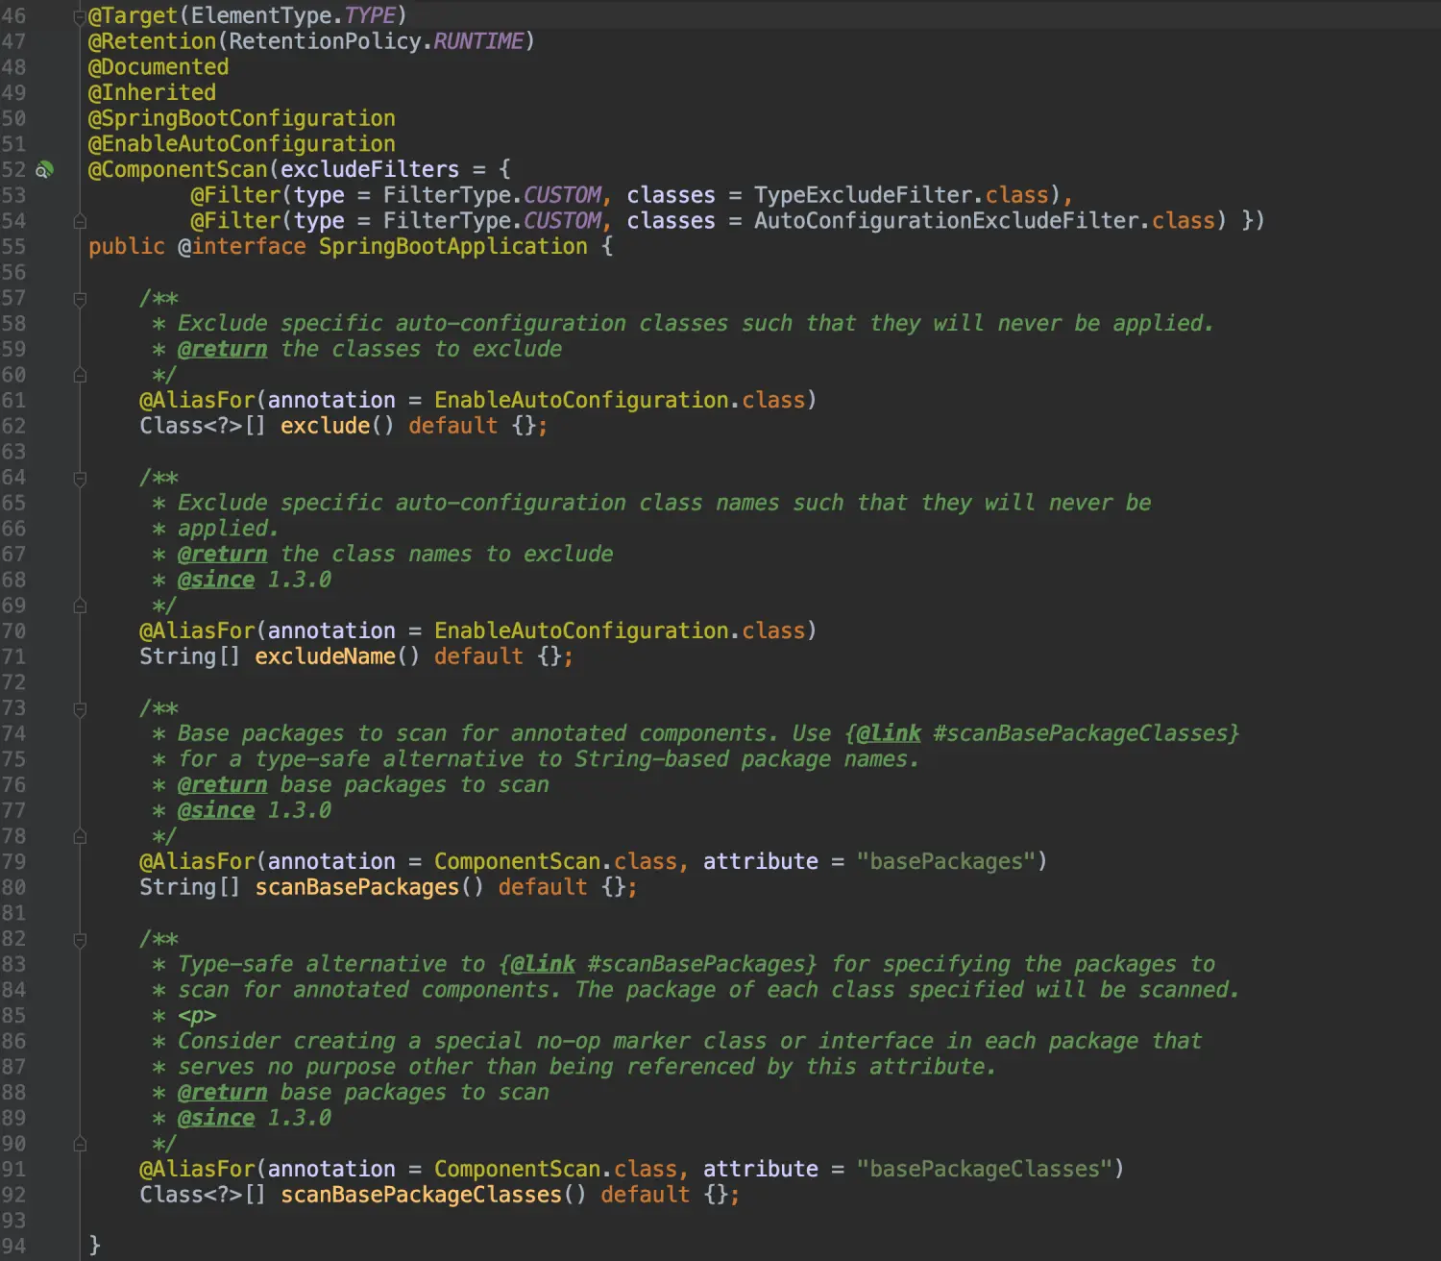Click the fold end marker at line 90
This screenshot has height=1261, width=1441.
80,1144
